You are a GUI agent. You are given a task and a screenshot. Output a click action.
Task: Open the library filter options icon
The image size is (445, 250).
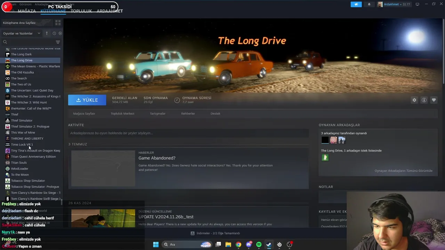pos(58,42)
